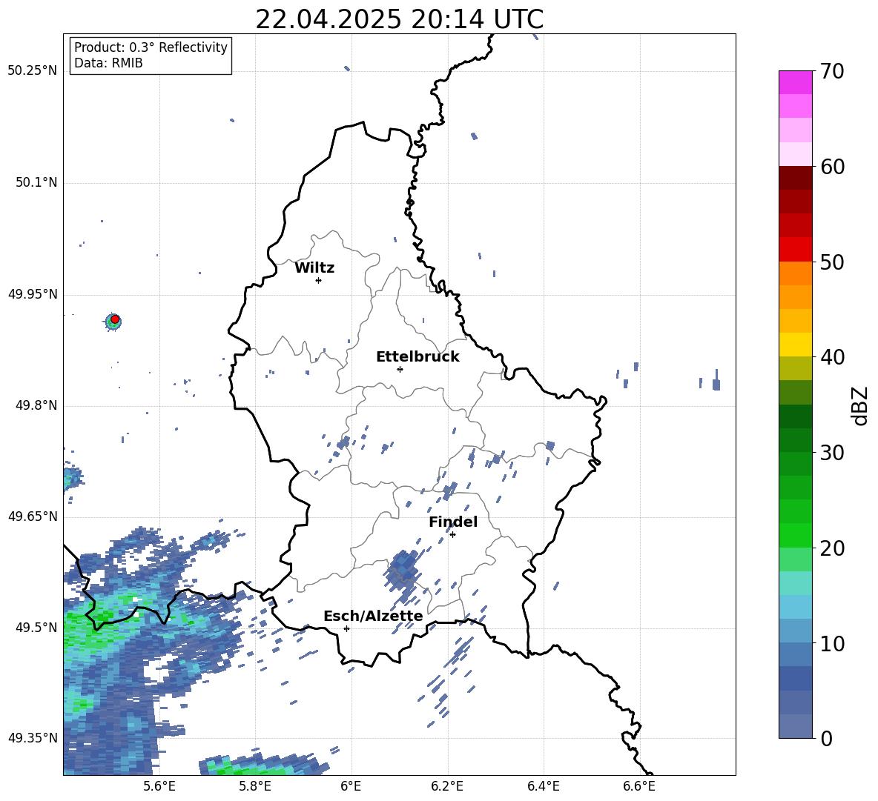878x801 pixels.
Task: Click the Data: RMIB text
Action: pos(108,63)
